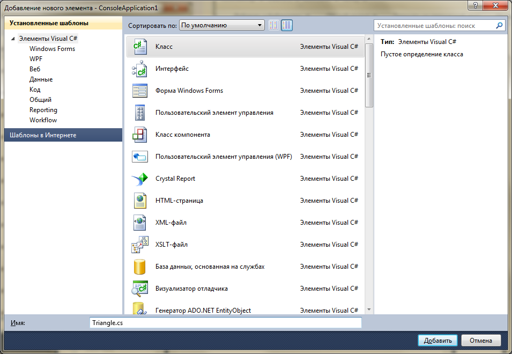Select the Класс C# template icon

tap(139, 47)
